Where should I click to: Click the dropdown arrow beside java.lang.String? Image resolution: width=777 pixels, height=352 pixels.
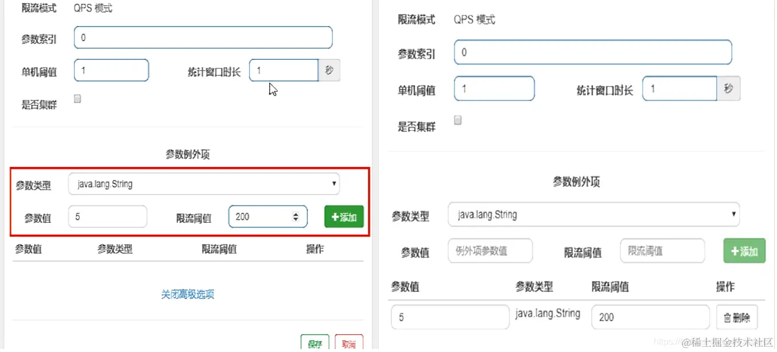pos(333,184)
